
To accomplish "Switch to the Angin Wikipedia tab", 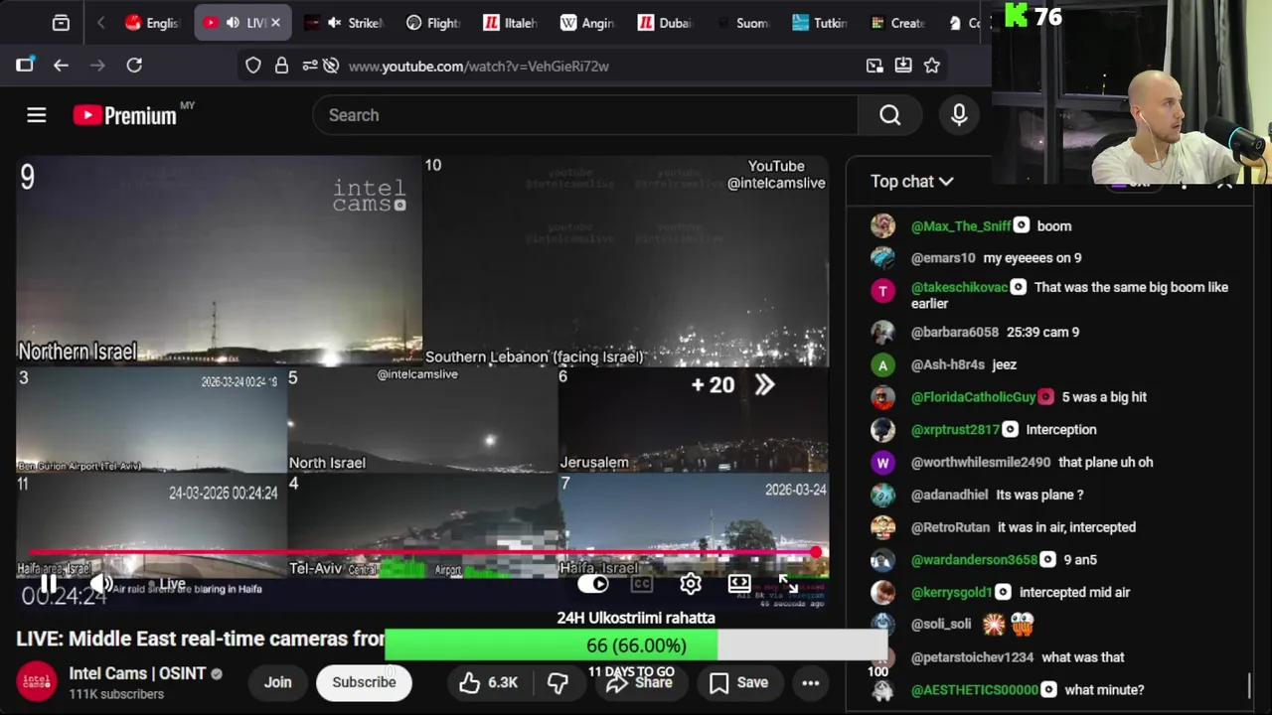I will point(587,23).
